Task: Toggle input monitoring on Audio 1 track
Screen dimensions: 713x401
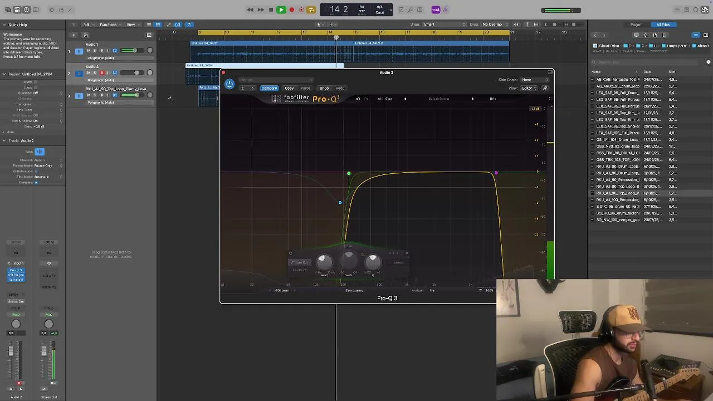Action: pyautogui.click(x=108, y=51)
